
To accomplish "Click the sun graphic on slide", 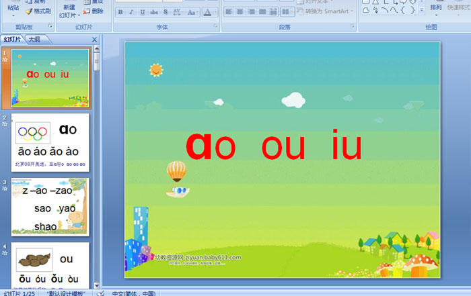I will point(156,70).
